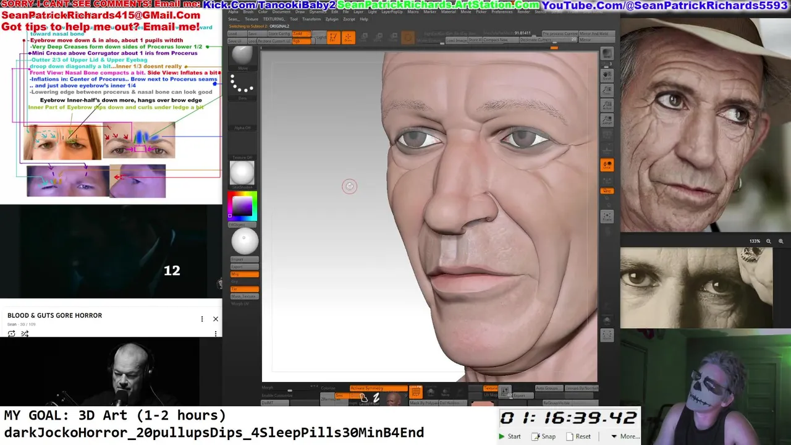Screen dimensions: 791x445
Task: Click the Store Config button
Action: pos(279,33)
